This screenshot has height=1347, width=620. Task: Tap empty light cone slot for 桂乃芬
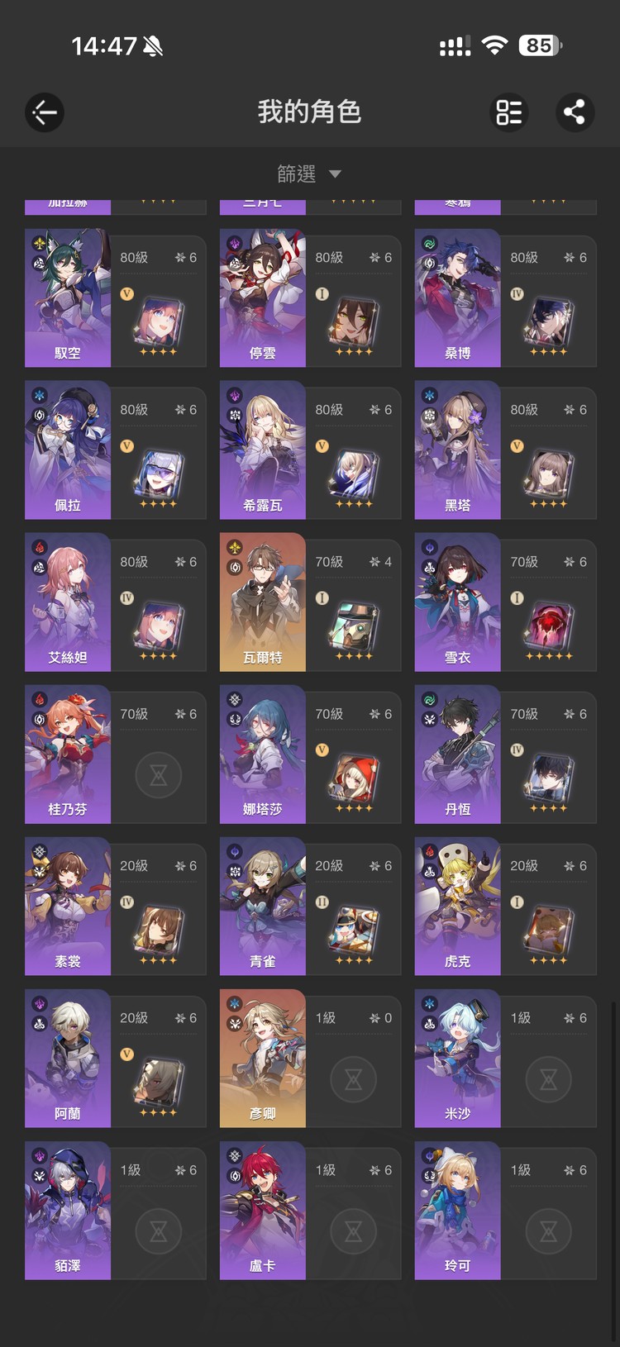point(158,775)
